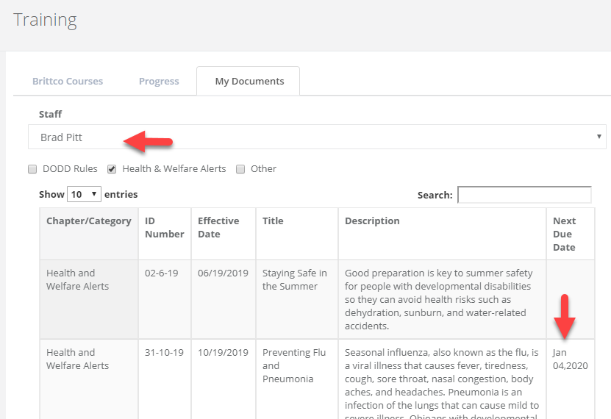This screenshot has height=419, width=611.
Task: Click into the Search input field
Action: (x=524, y=195)
